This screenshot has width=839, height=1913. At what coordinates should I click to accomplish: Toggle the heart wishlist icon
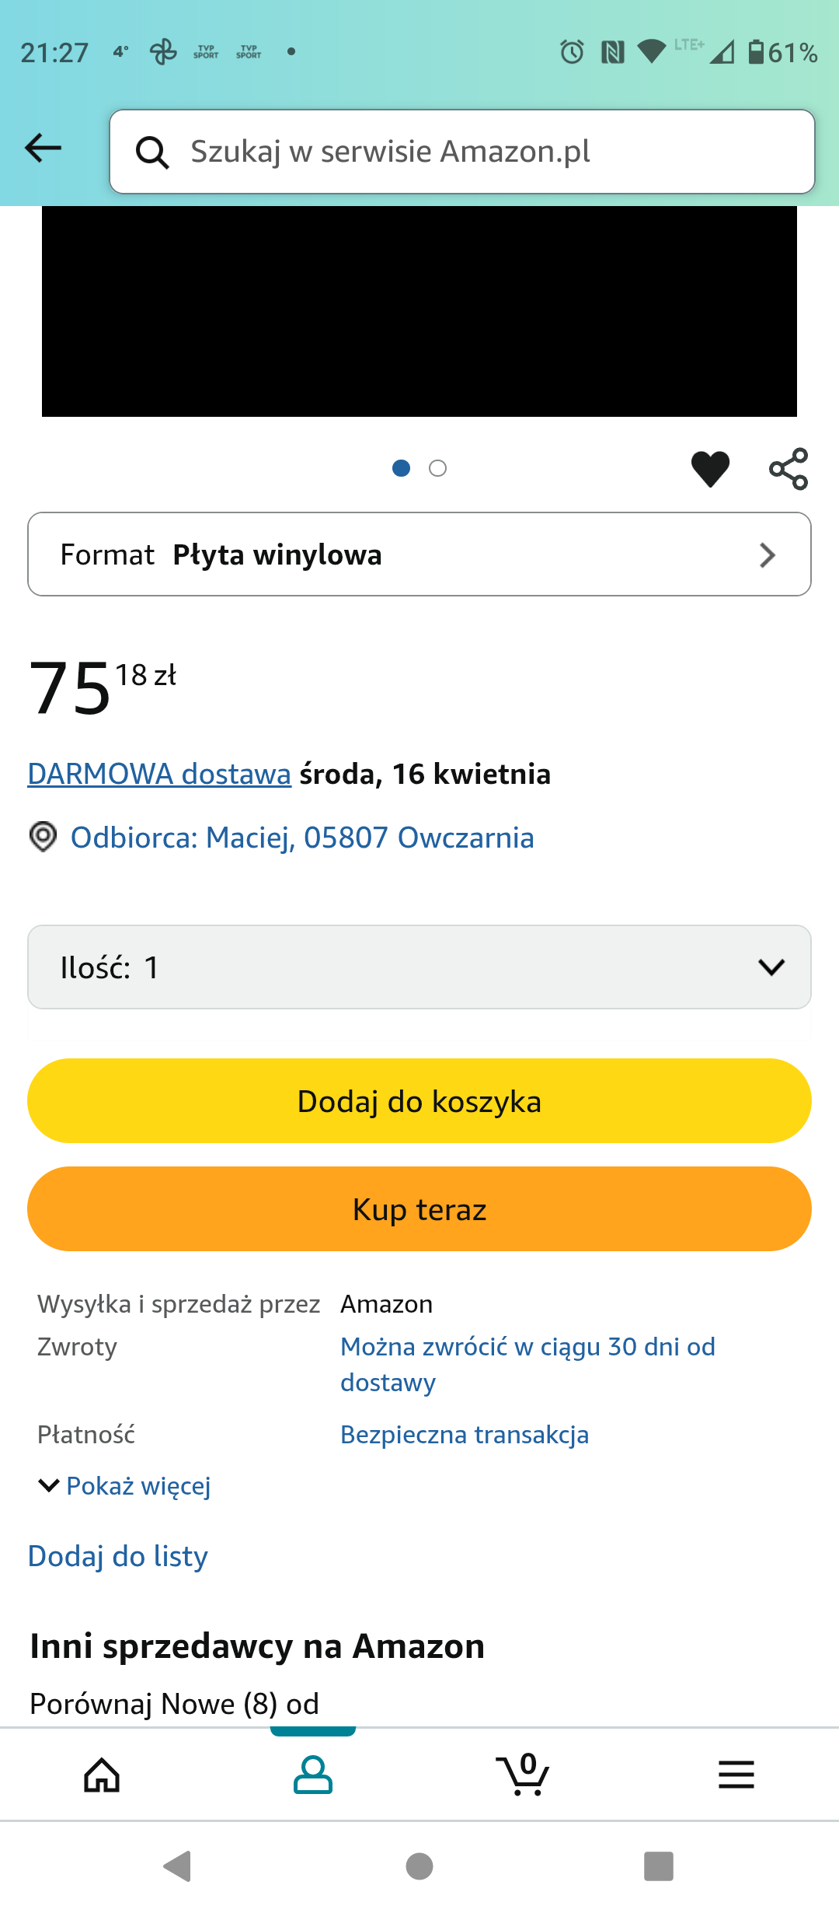710,469
